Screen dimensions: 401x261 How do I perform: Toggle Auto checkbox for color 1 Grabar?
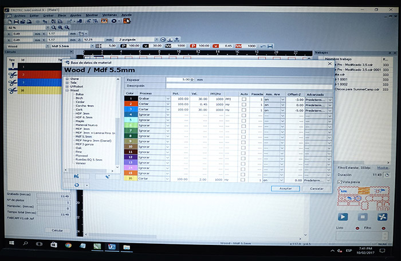point(244,99)
